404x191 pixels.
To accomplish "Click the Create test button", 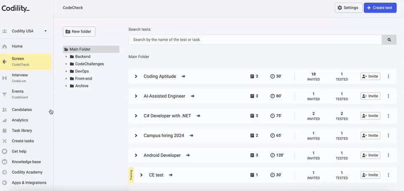I will (x=380, y=8).
